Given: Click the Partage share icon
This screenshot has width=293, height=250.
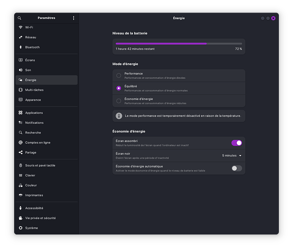Looking at the screenshot, I should tap(21, 152).
